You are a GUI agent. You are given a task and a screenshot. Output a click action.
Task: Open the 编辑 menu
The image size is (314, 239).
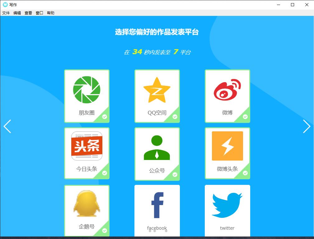tap(17, 13)
